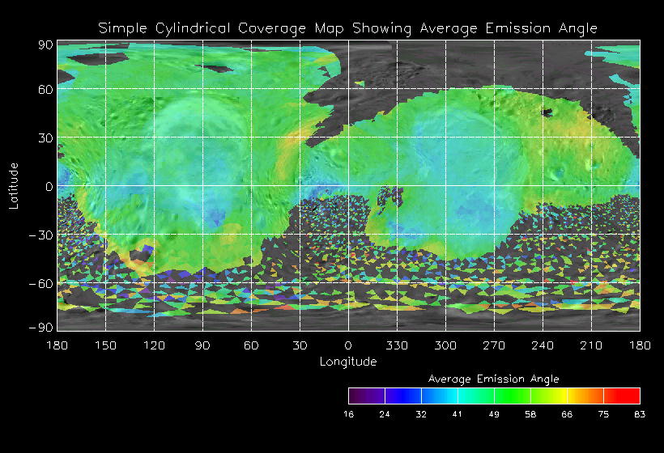Click the latitude axis tick label '90'

pos(45,44)
